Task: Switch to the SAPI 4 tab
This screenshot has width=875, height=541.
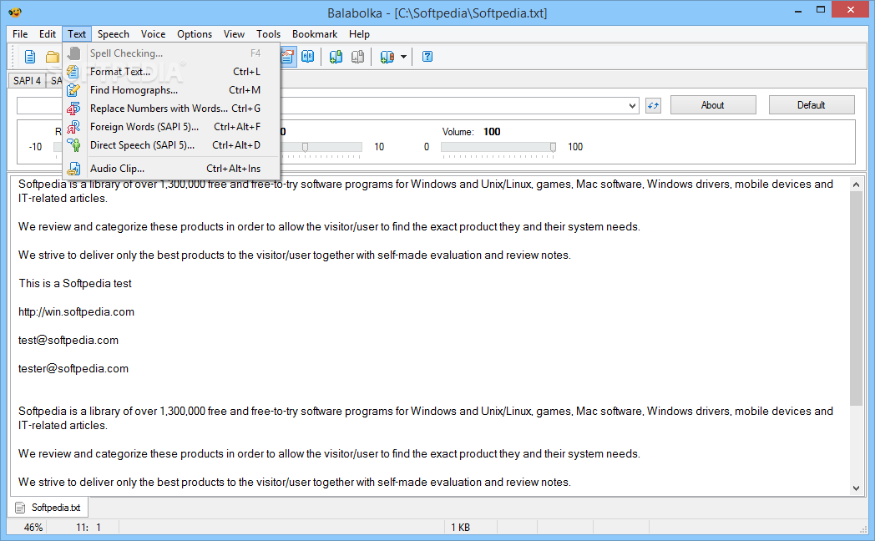Action: click(x=27, y=80)
